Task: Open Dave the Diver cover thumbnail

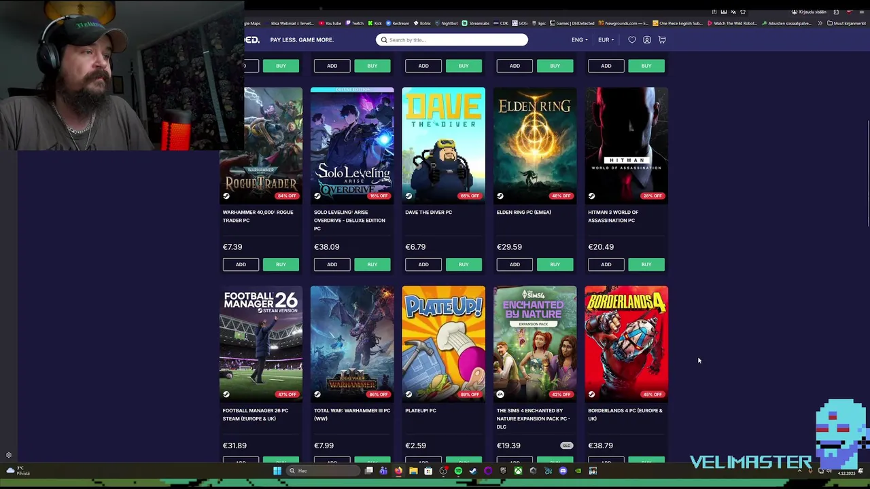Action: [x=444, y=145]
